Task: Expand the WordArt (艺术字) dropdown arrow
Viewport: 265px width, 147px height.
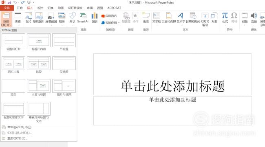Action: pos(181,25)
